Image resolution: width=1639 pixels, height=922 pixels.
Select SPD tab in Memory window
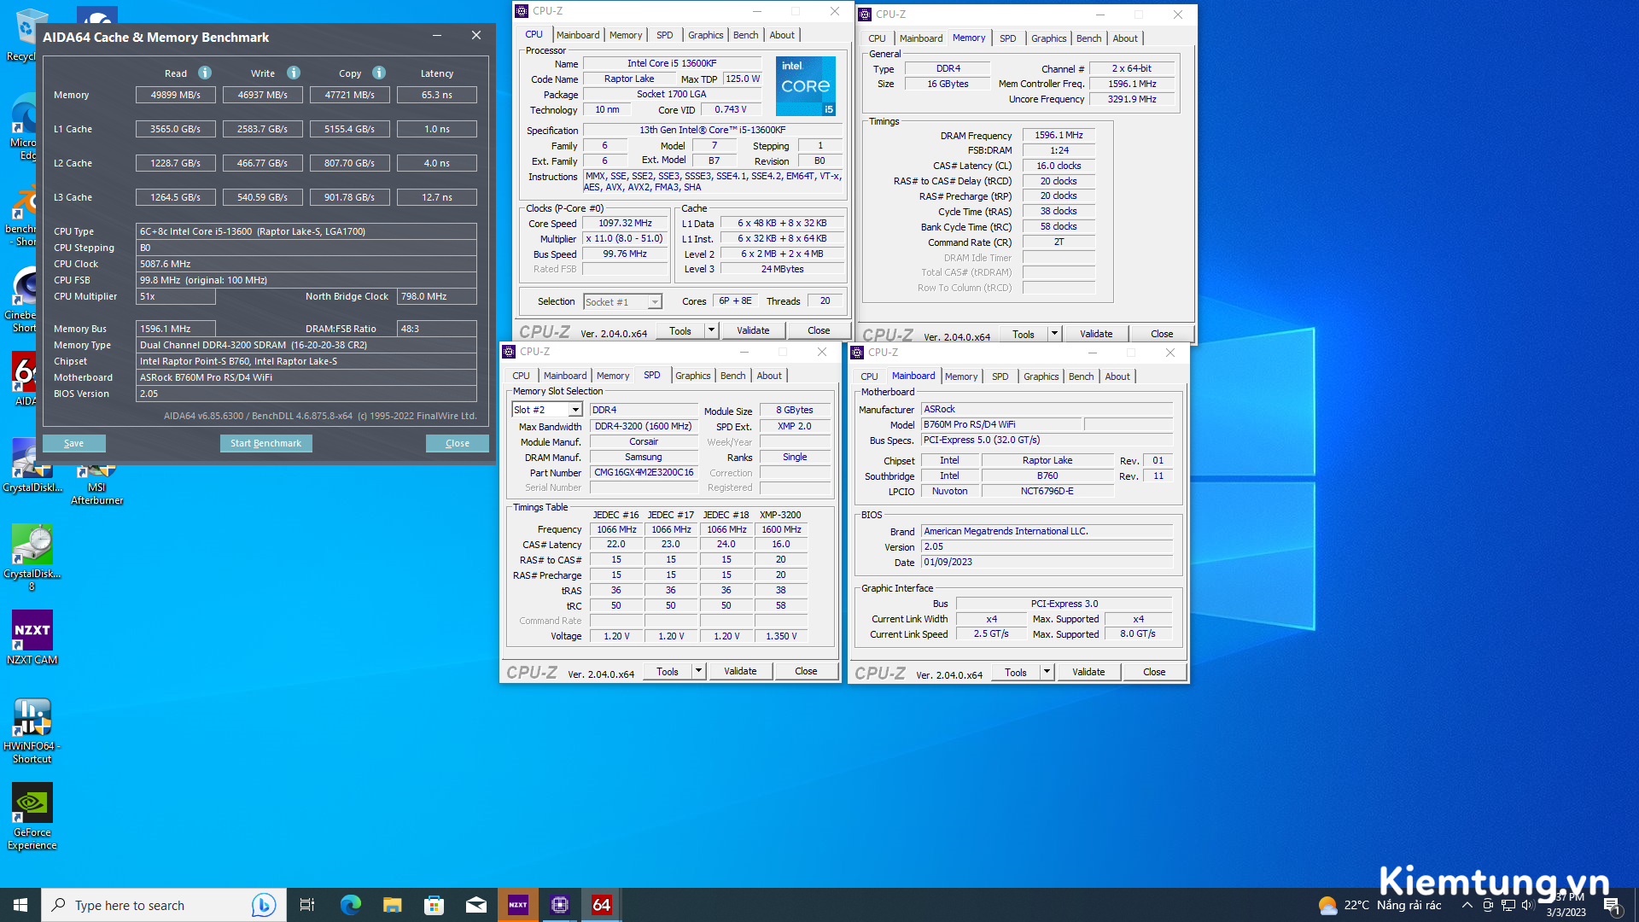[1007, 38]
